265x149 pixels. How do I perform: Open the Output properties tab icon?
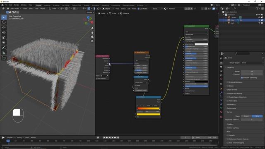(221, 67)
